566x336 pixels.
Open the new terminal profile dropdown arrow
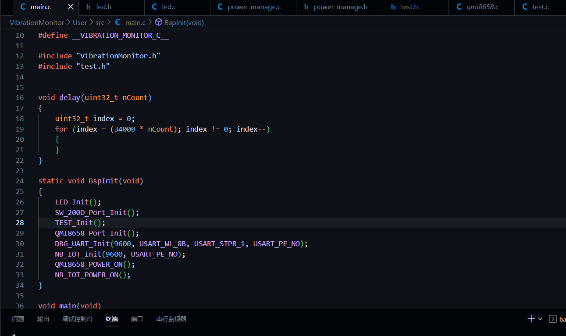pos(540,319)
